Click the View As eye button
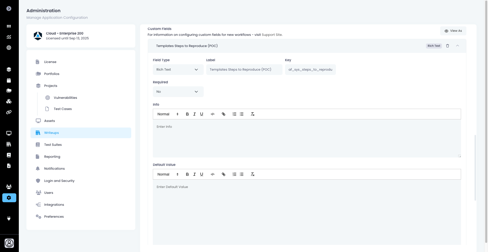The width and height of the screenshot is (488, 252). tap(453, 31)
